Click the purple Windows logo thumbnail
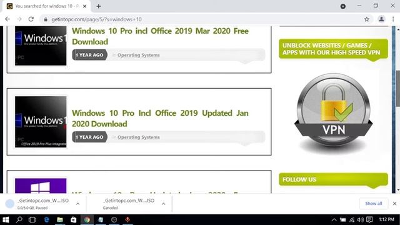Image resolution: width=400 pixels, height=225 pixels. tap(41, 186)
